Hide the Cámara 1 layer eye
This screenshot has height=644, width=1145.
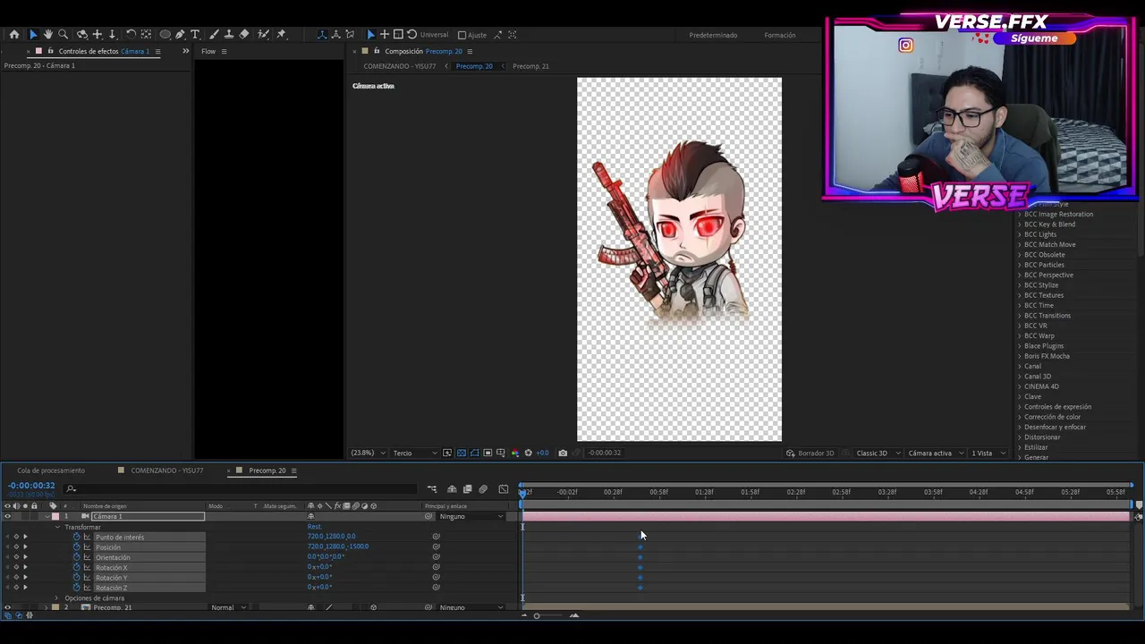[7, 517]
